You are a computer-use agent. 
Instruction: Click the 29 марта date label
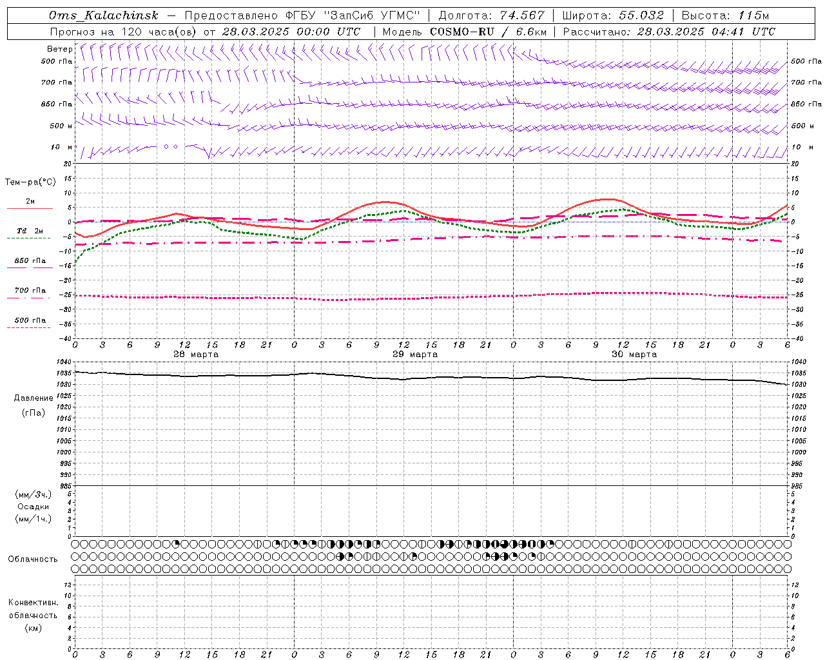coord(416,354)
